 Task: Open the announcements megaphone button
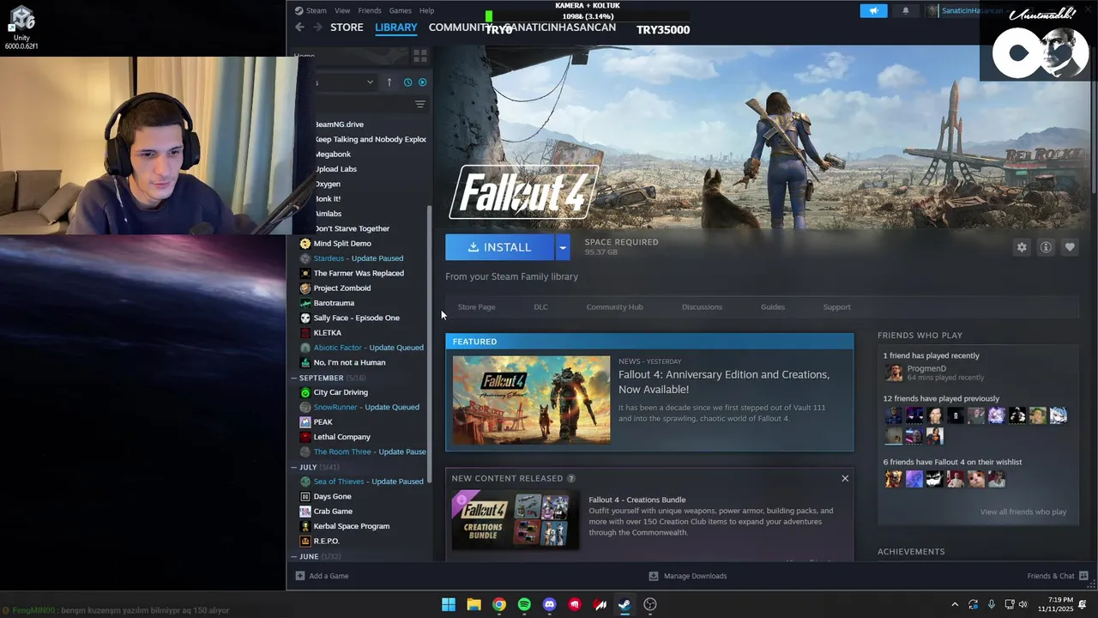(873, 10)
